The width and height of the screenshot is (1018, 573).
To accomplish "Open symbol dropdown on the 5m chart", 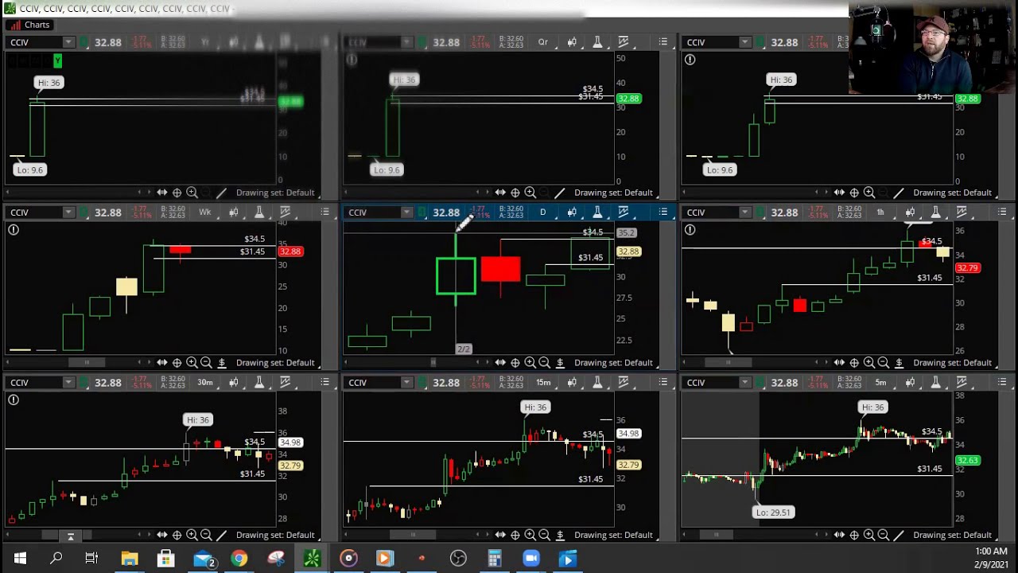I will [745, 383].
